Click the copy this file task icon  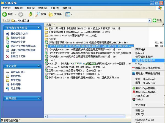point(8,42)
